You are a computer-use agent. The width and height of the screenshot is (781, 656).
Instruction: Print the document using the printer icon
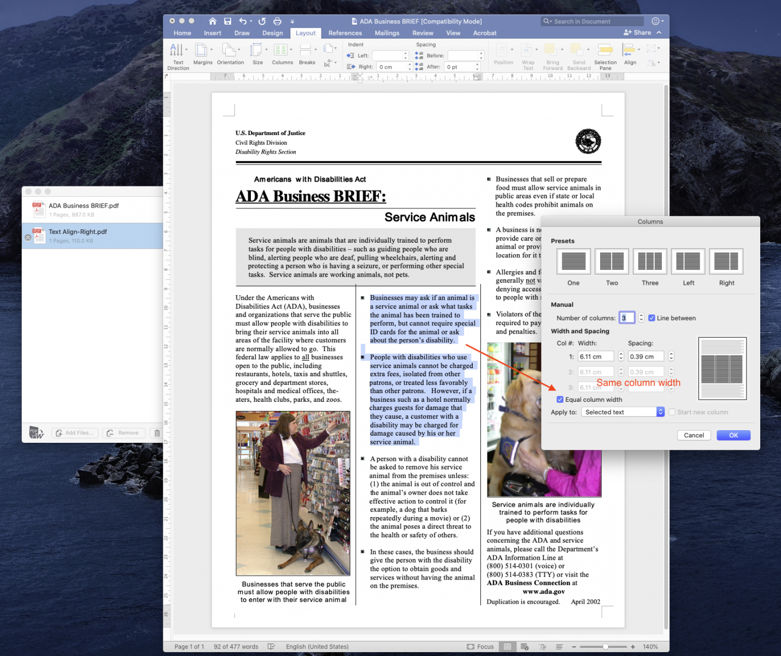[277, 21]
